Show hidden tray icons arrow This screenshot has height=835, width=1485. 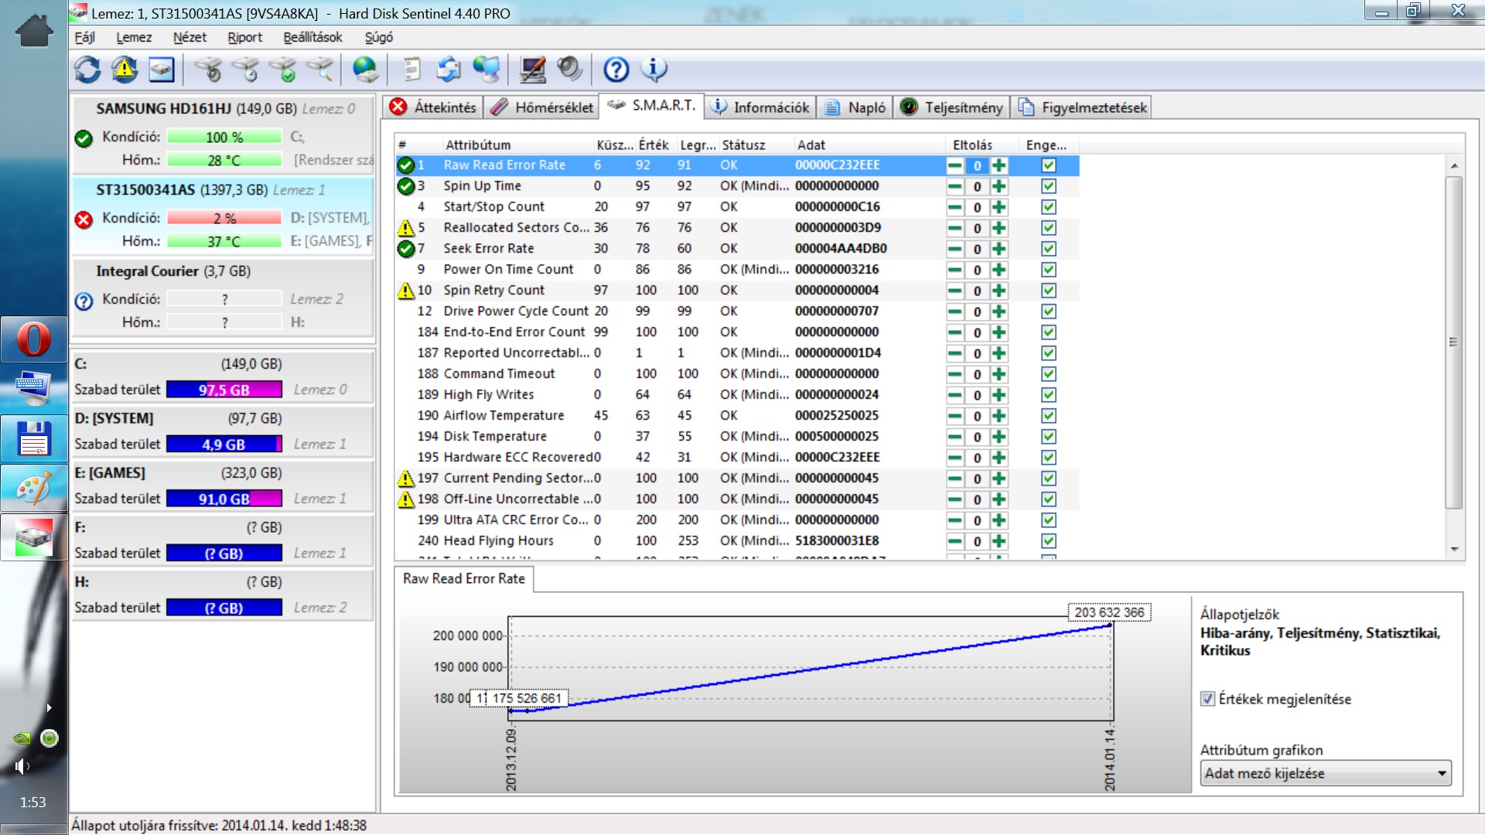click(x=49, y=707)
